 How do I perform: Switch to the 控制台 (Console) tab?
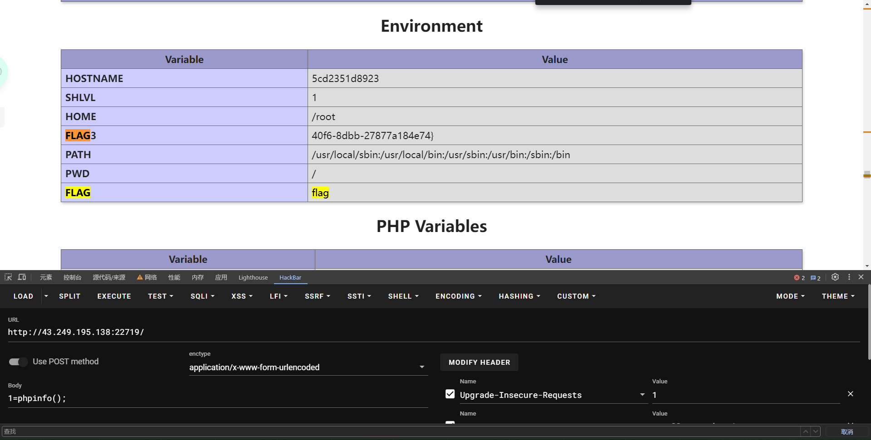73,277
